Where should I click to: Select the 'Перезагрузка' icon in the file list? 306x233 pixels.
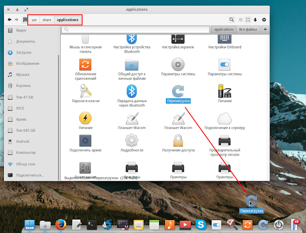point(178,91)
